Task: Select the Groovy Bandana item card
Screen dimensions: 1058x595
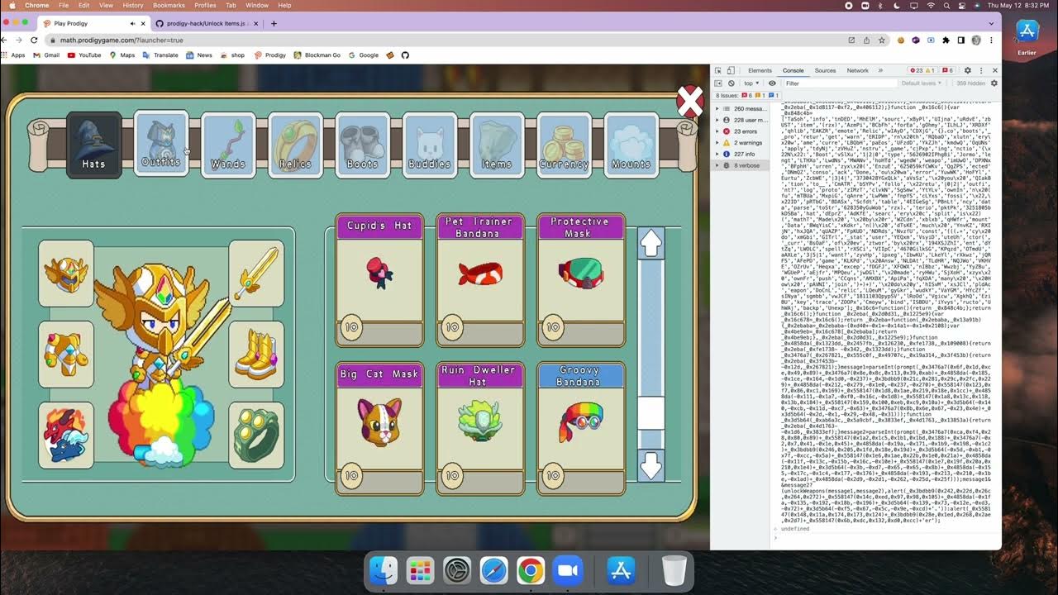Action: pyautogui.click(x=581, y=428)
